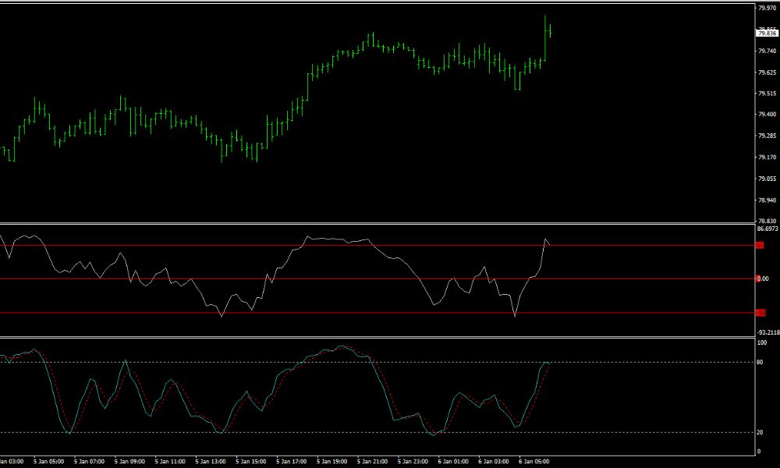Click the 6 Jan 03:00 time label

[494, 462]
